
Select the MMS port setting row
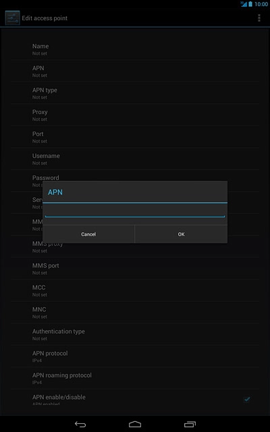pyautogui.click(x=135, y=269)
